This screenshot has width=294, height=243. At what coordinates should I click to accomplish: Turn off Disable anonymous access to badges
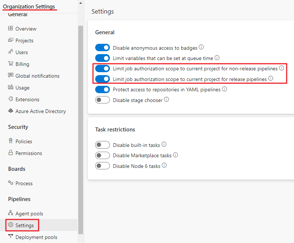103,48
